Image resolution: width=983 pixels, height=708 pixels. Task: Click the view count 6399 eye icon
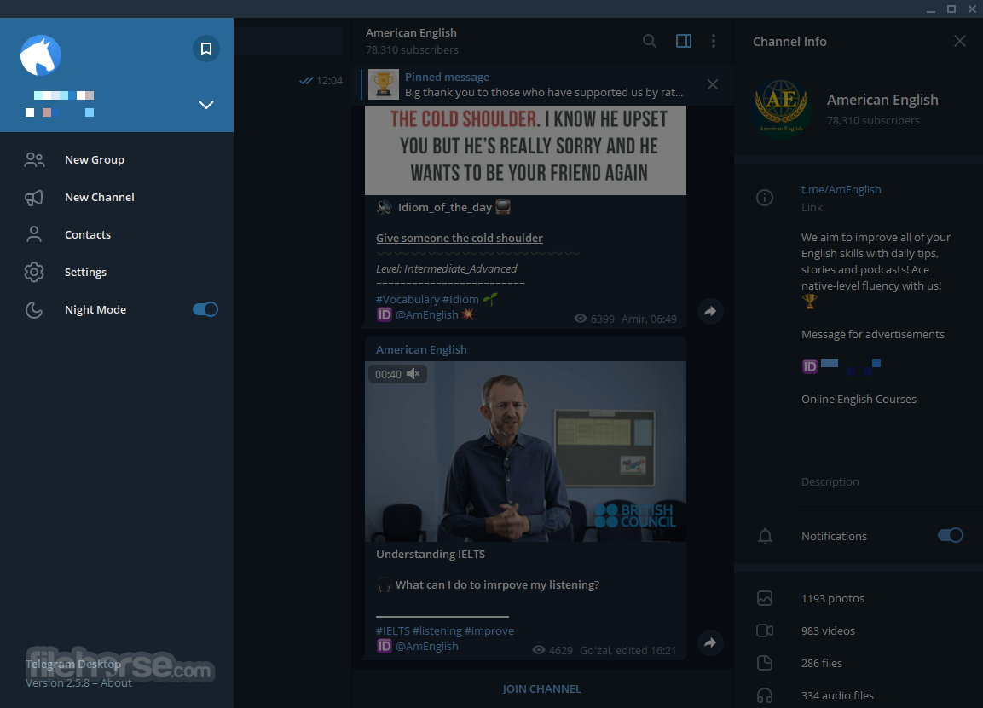(x=581, y=319)
